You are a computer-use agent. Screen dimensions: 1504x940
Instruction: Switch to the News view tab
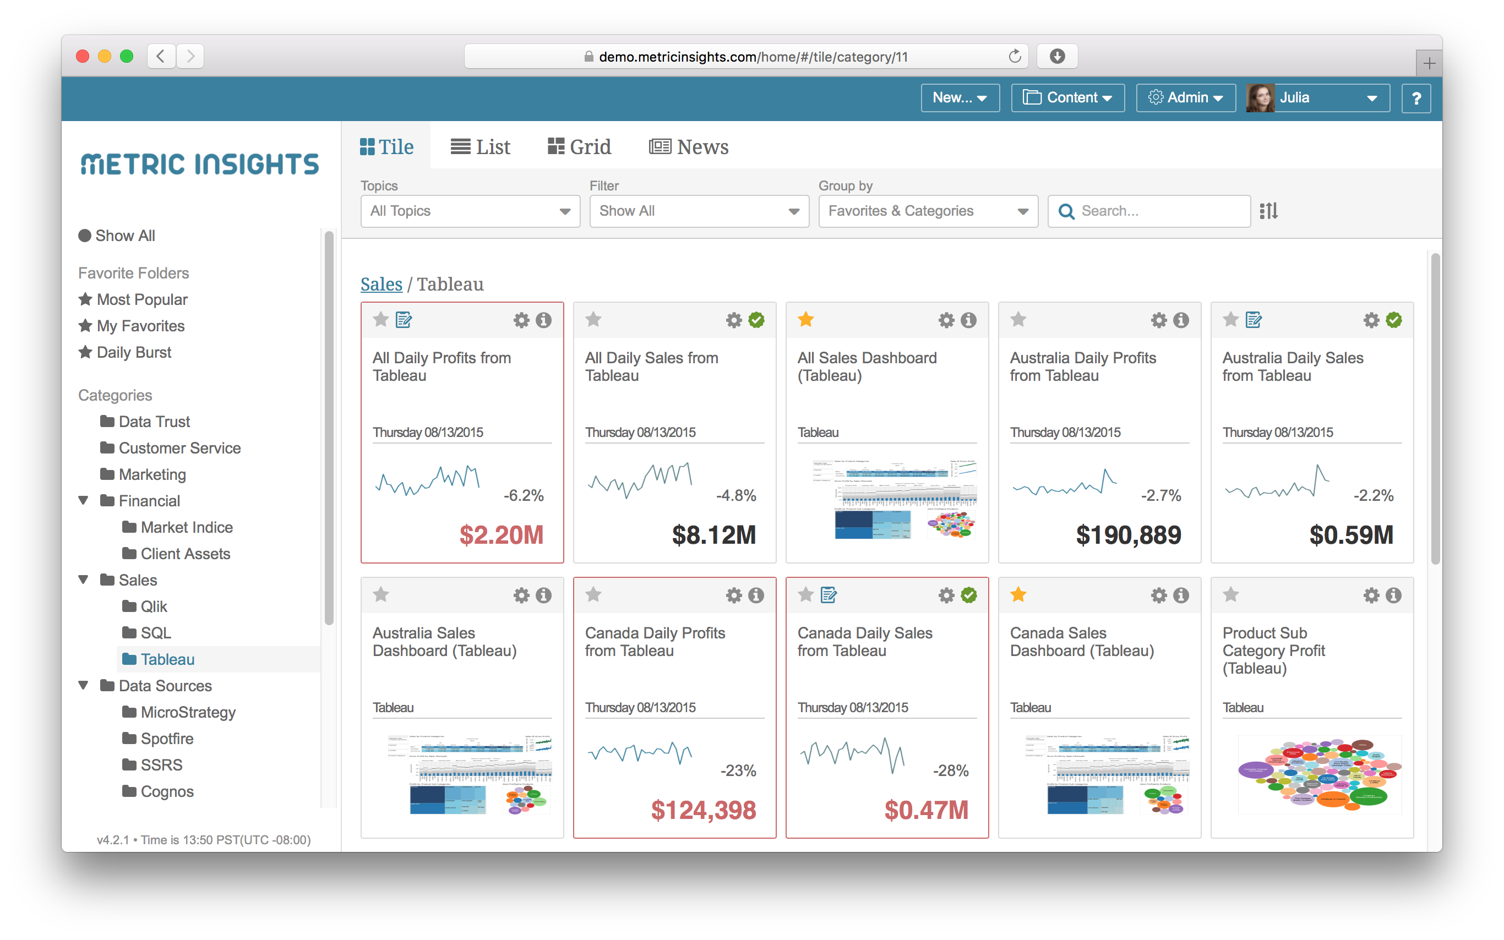click(x=688, y=147)
